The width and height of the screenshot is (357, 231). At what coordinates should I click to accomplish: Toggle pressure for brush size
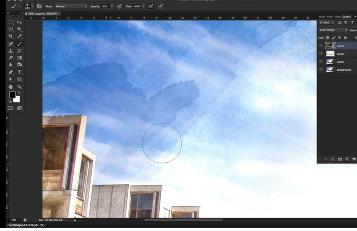(x=161, y=7)
